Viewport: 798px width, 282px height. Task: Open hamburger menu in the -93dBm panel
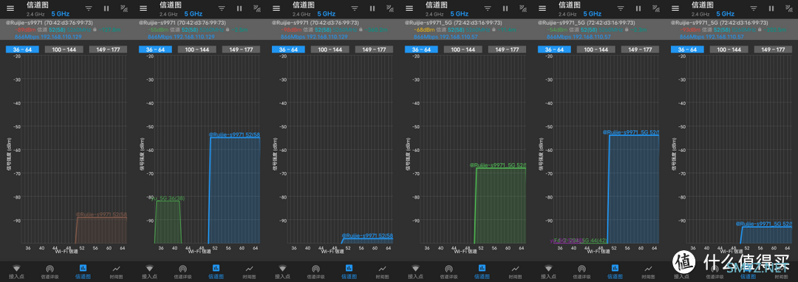(675, 9)
